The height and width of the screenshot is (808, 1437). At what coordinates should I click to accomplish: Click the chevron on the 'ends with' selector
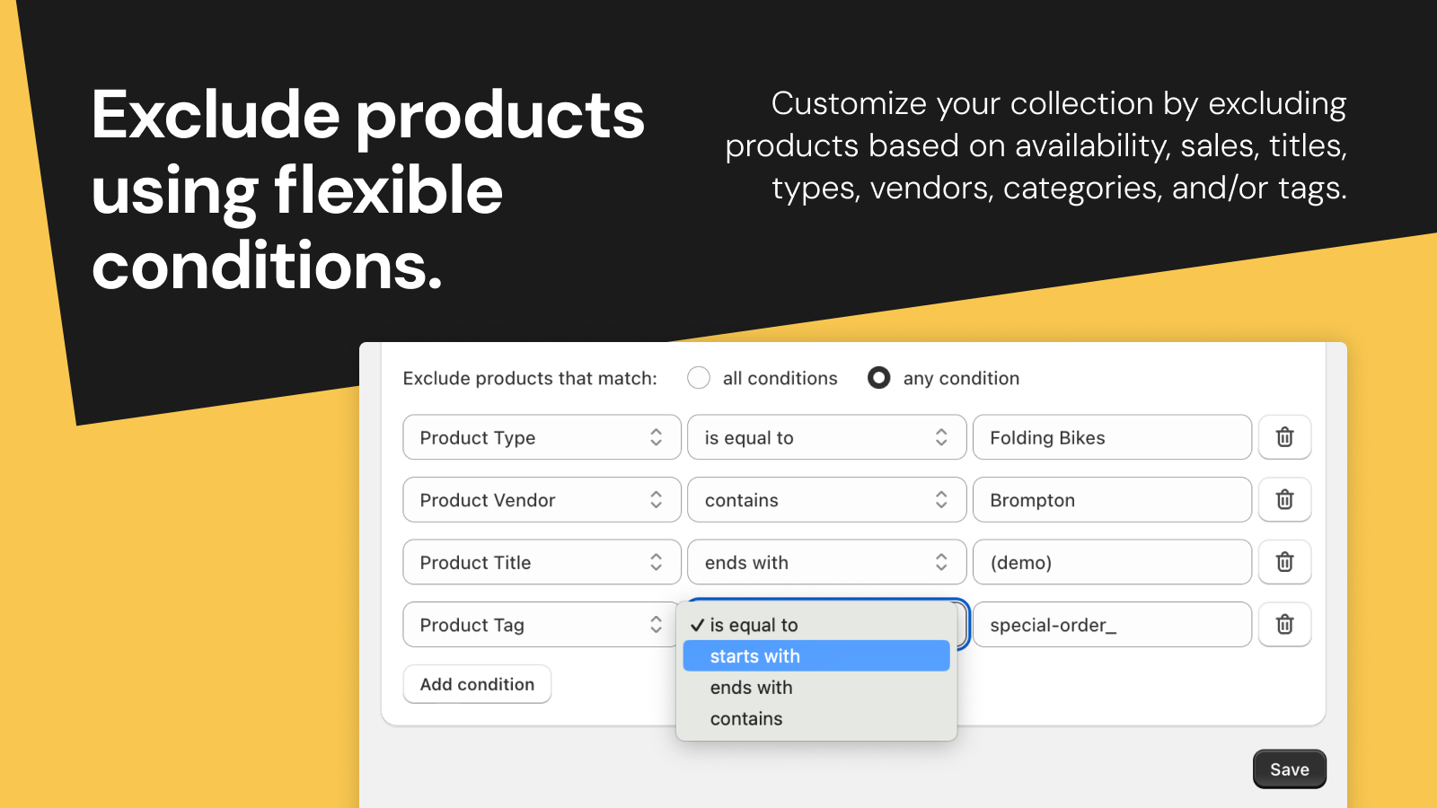coord(940,562)
